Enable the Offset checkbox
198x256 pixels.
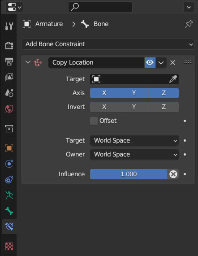(94, 121)
